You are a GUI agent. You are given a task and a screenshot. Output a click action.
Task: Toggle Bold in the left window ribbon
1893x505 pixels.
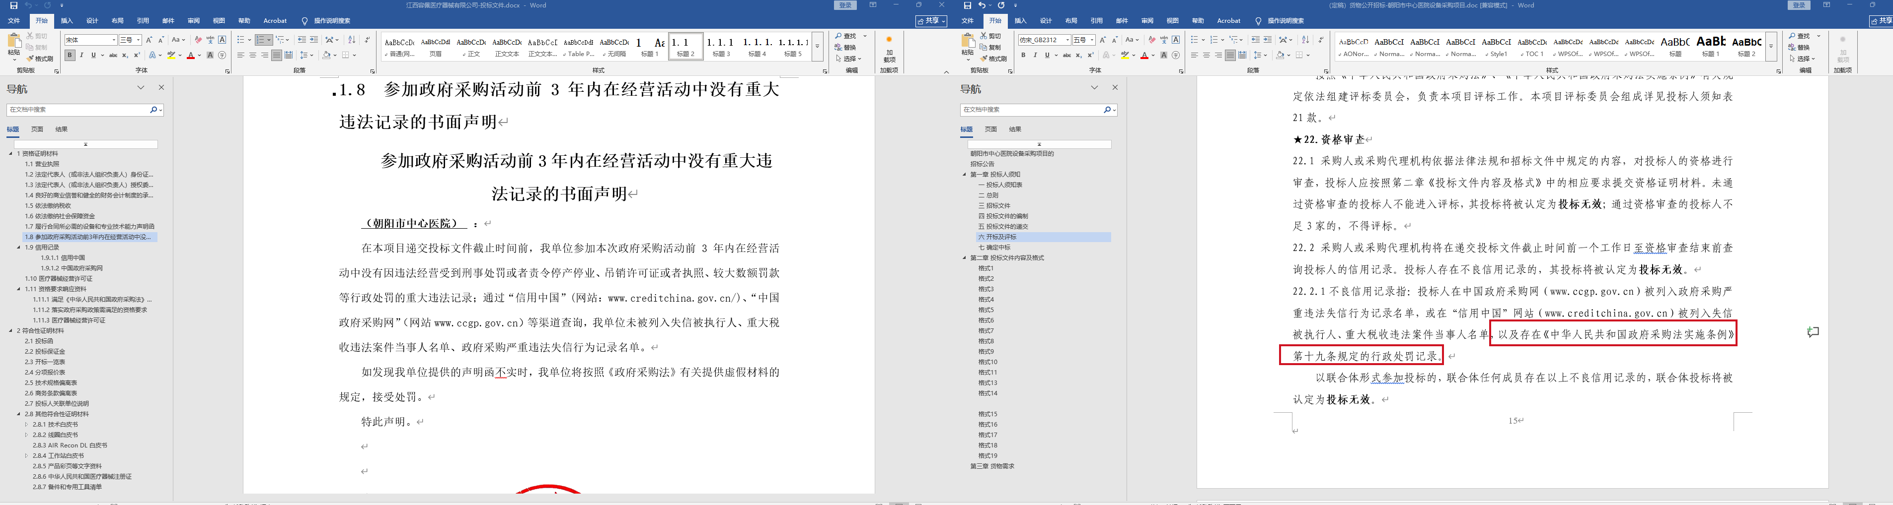tap(70, 55)
